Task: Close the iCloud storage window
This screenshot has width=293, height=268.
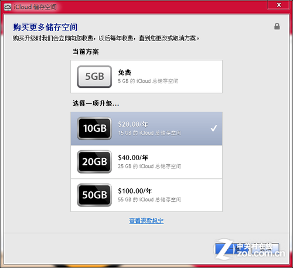Action: pyautogui.click(x=279, y=5)
